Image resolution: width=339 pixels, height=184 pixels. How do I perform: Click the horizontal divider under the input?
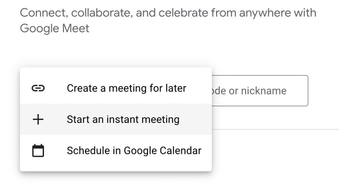tap(275, 129)
